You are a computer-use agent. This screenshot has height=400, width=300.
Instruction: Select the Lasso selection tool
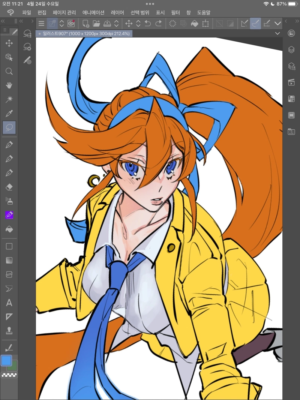tap(9, 128)
